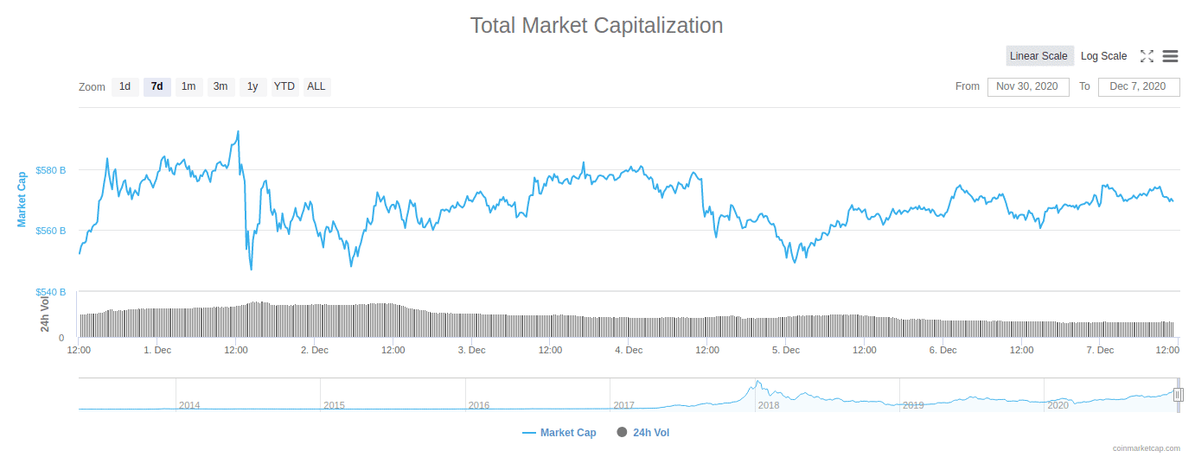Viewport: 1195px width, 457px height.
Task: Select the 7d zoom range
Action: 157,86
